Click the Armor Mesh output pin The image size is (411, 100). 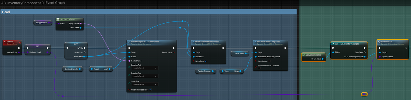80,28
